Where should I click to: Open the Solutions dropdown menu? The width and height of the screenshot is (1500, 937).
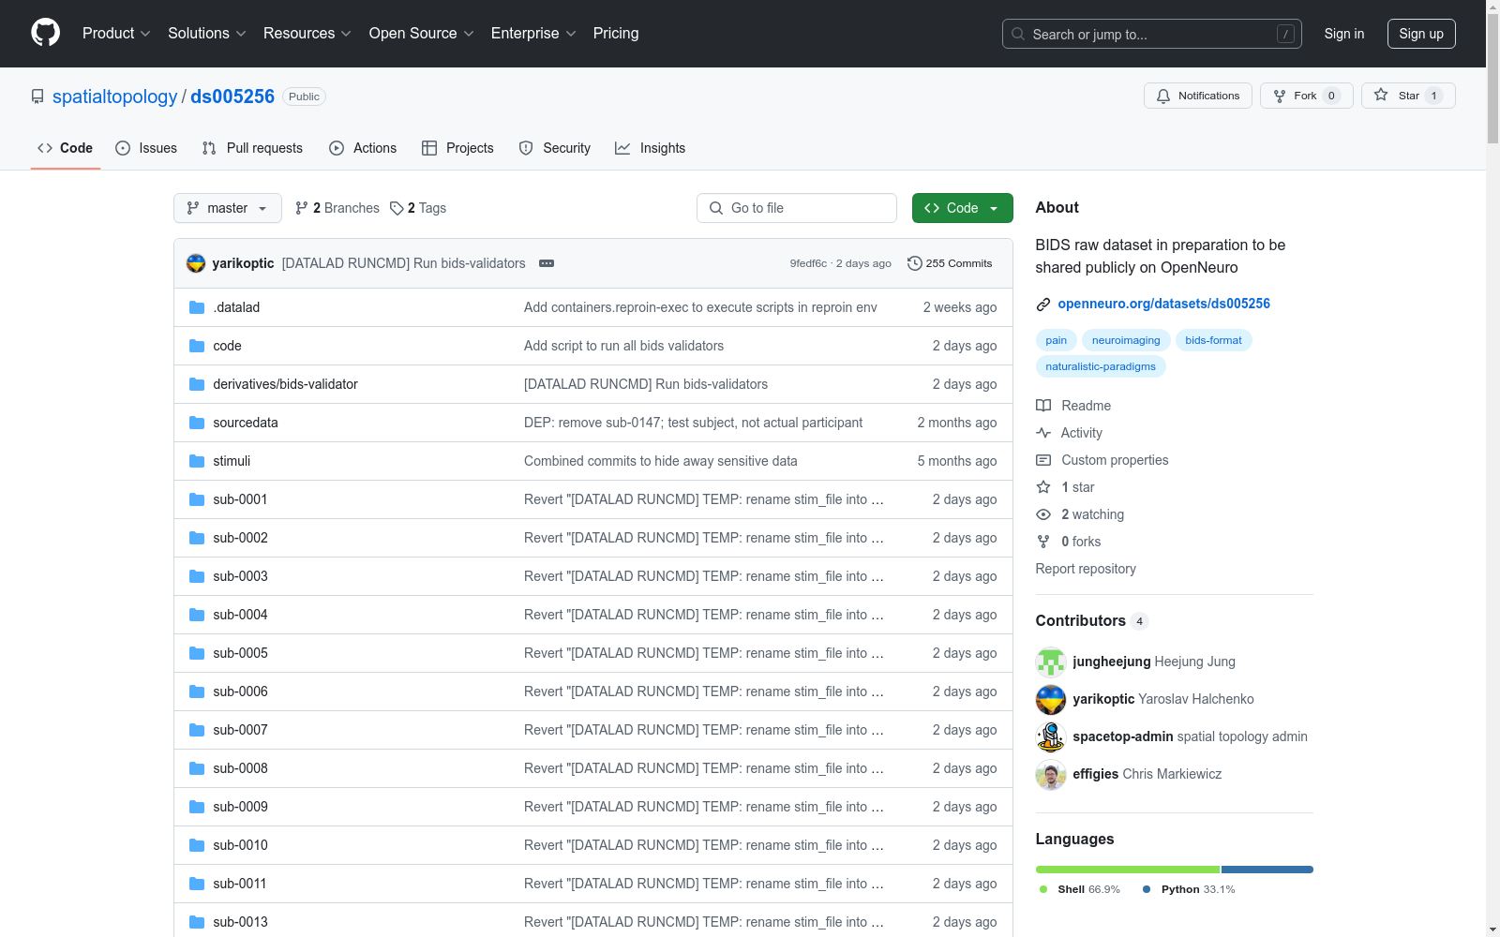coord(207,33)
